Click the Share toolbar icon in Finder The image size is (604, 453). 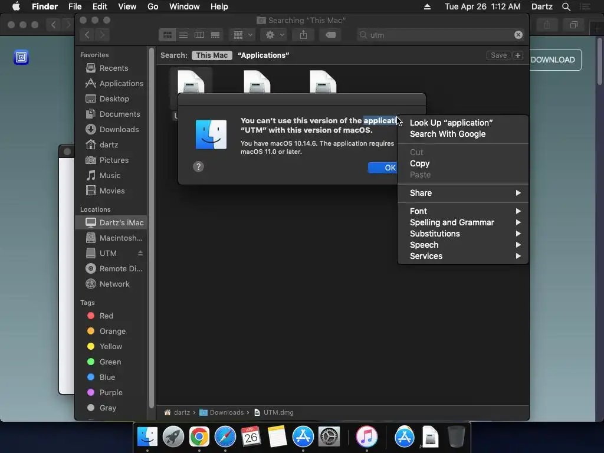(304, 35)
